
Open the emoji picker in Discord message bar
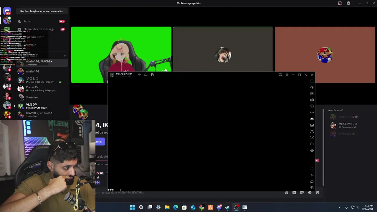tap(310, 193)
